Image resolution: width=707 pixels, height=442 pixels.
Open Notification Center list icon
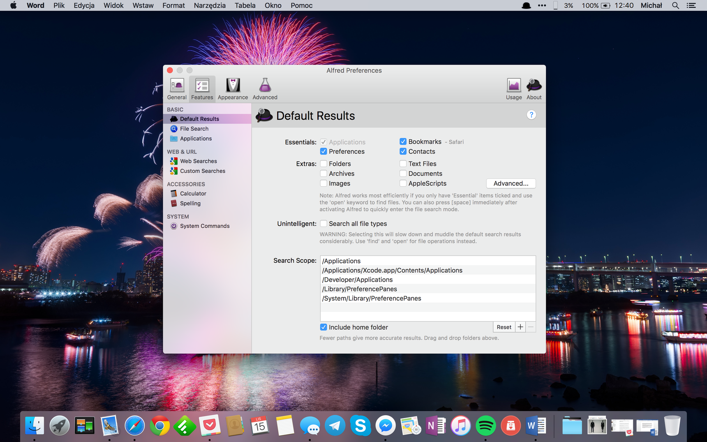point(691,5)
